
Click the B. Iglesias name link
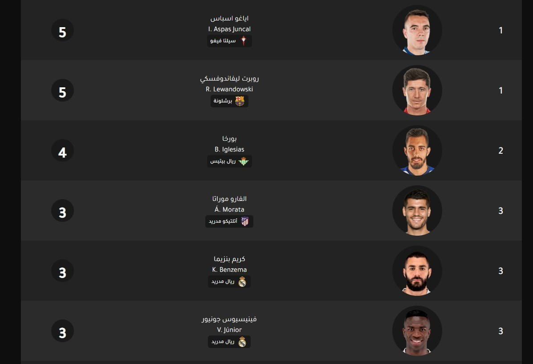[x=229, y=149]
